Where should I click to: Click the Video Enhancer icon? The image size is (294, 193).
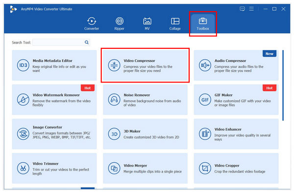tap(205, 134)
